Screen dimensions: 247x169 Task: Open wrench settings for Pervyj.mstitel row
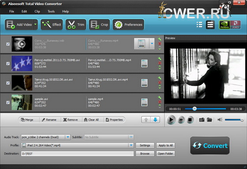click(160, 59)
